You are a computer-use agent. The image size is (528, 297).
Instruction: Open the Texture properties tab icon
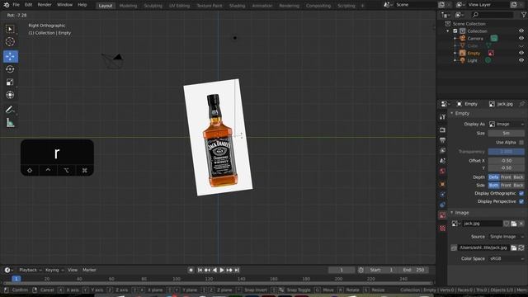(x=442, y=229)
